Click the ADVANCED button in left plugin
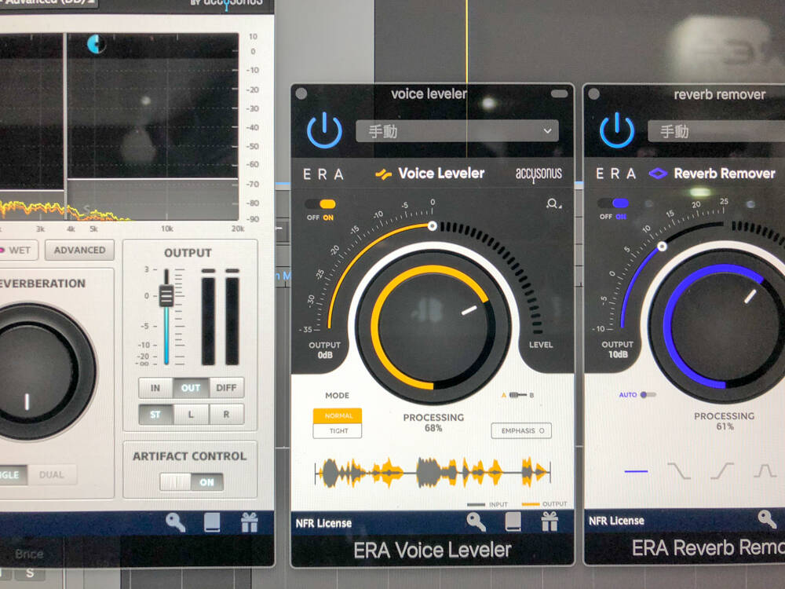The width and height of the screenshot is (785, 589). (79, 250)
